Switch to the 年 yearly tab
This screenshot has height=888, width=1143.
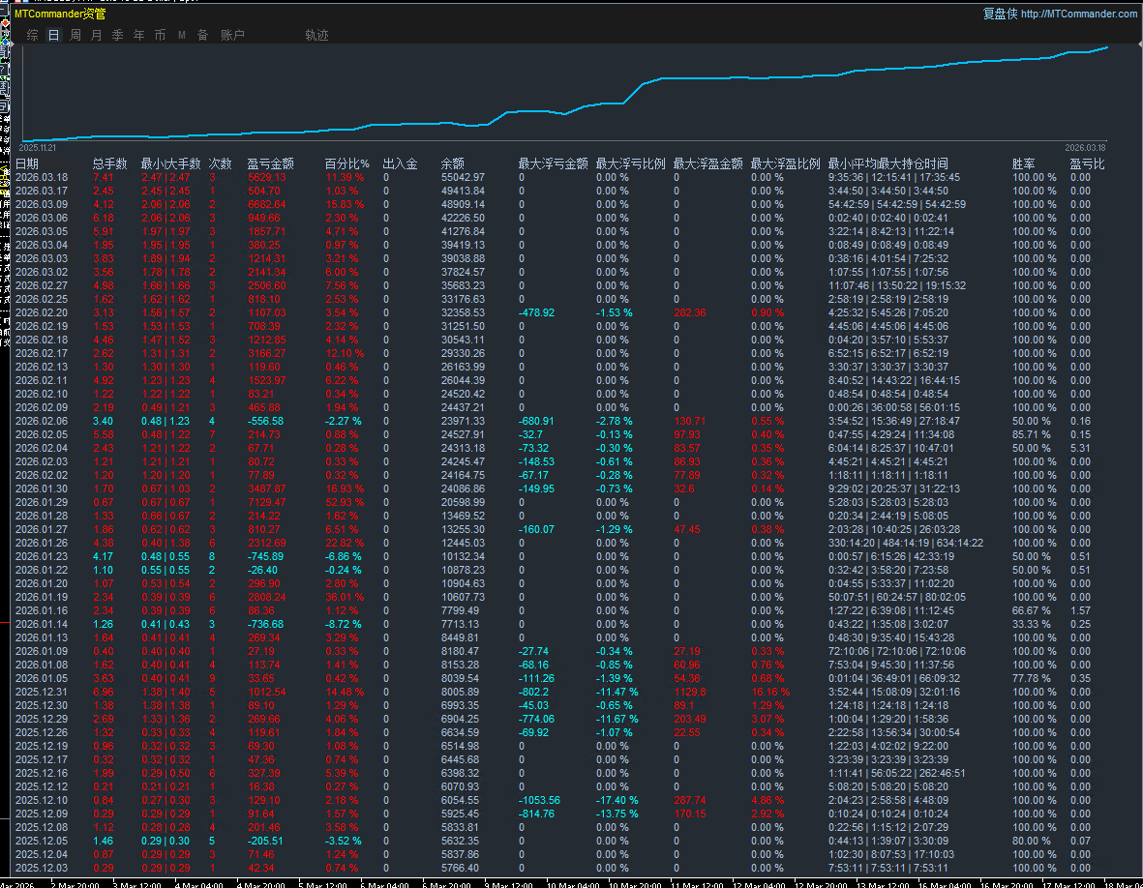[138, 35]
